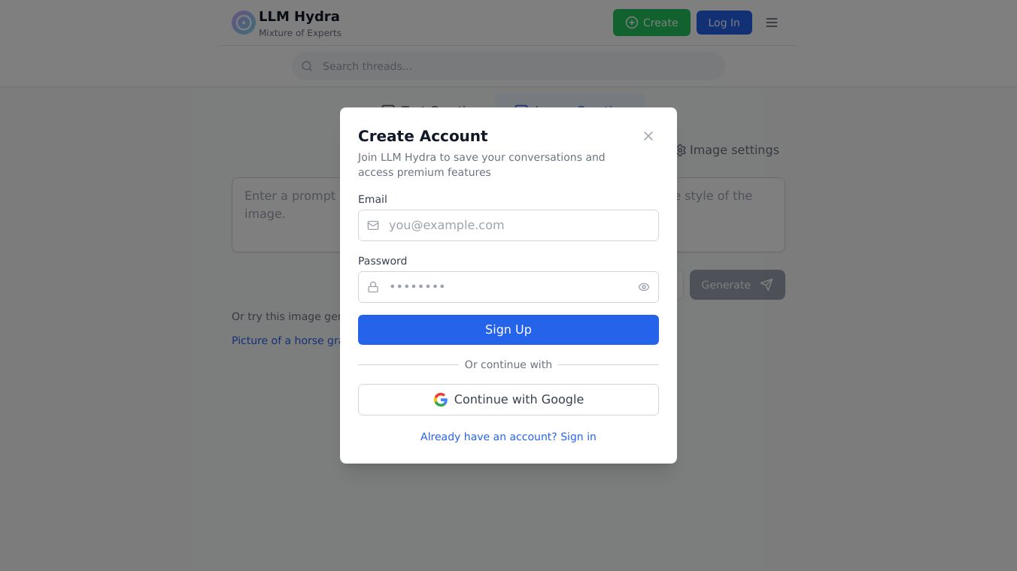
Task: Click the Create button in the header
Action: point(651,23)
